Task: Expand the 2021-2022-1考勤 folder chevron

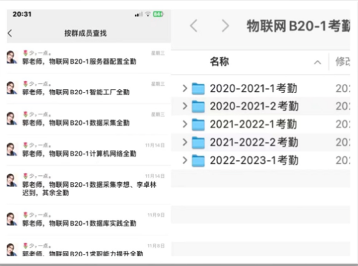Action: coord(184,124)
